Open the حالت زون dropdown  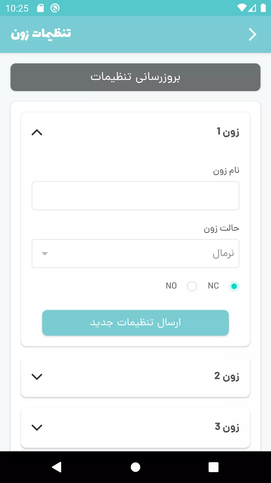(135, 254)
